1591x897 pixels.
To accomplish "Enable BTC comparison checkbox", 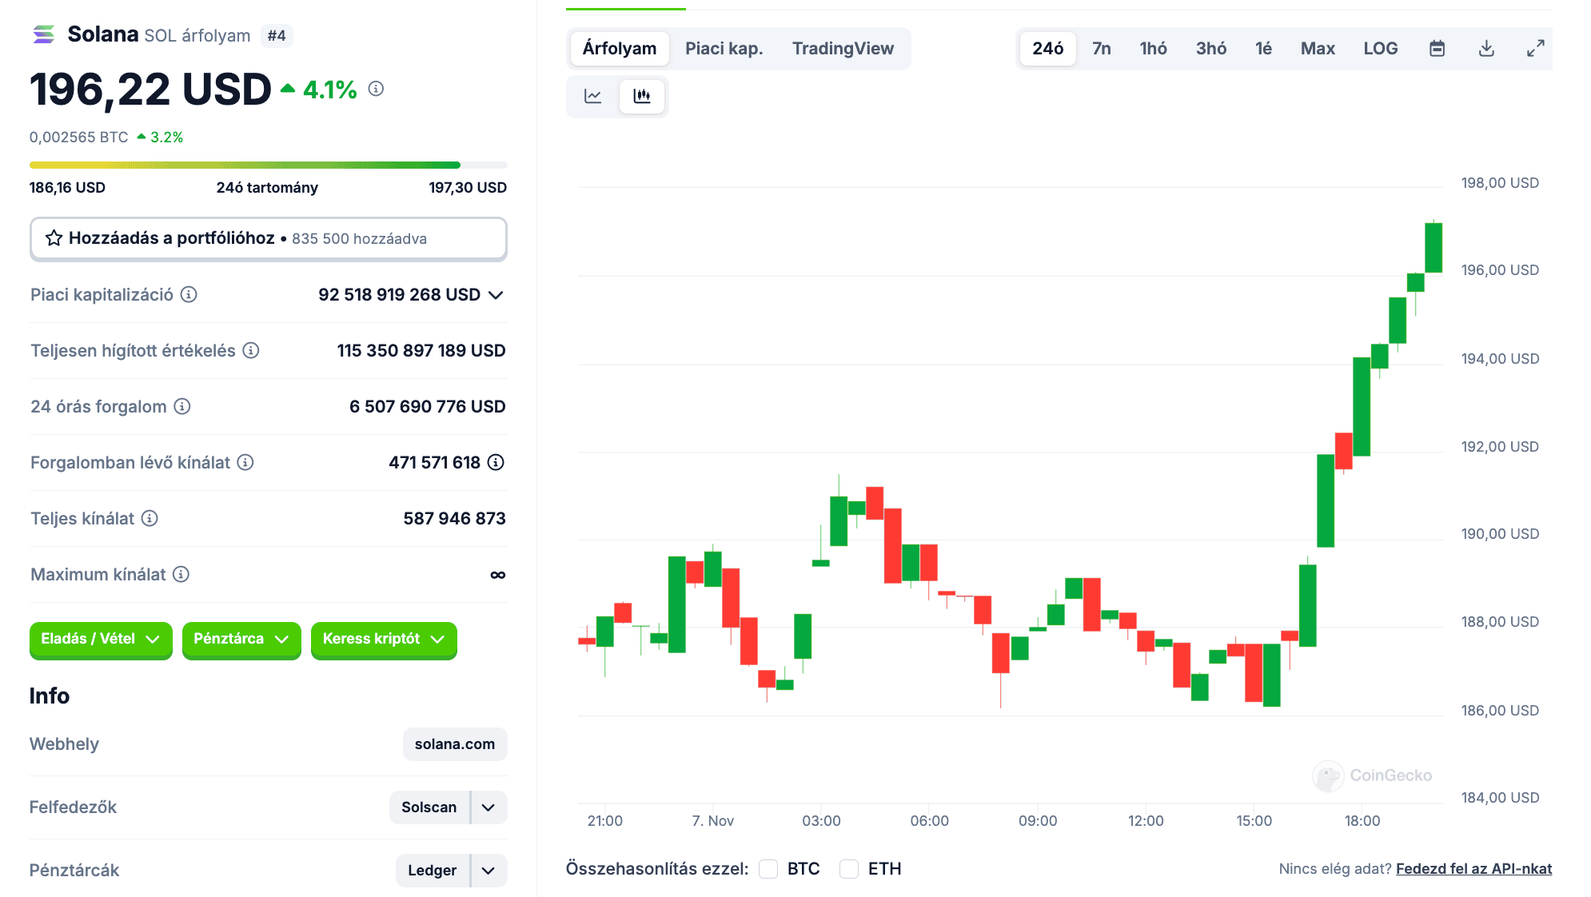I will pos(768,869).
